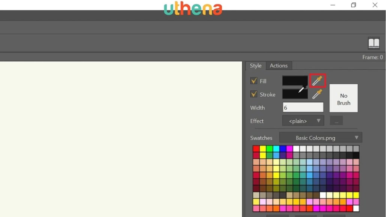
Task: Restore down the window
Action: pyautogui.click(x=353, y=5)
